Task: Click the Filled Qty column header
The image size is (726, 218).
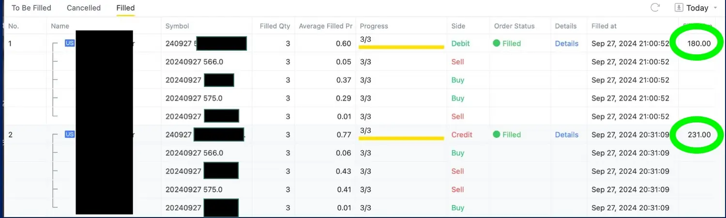Action: [x=274, y=26]
